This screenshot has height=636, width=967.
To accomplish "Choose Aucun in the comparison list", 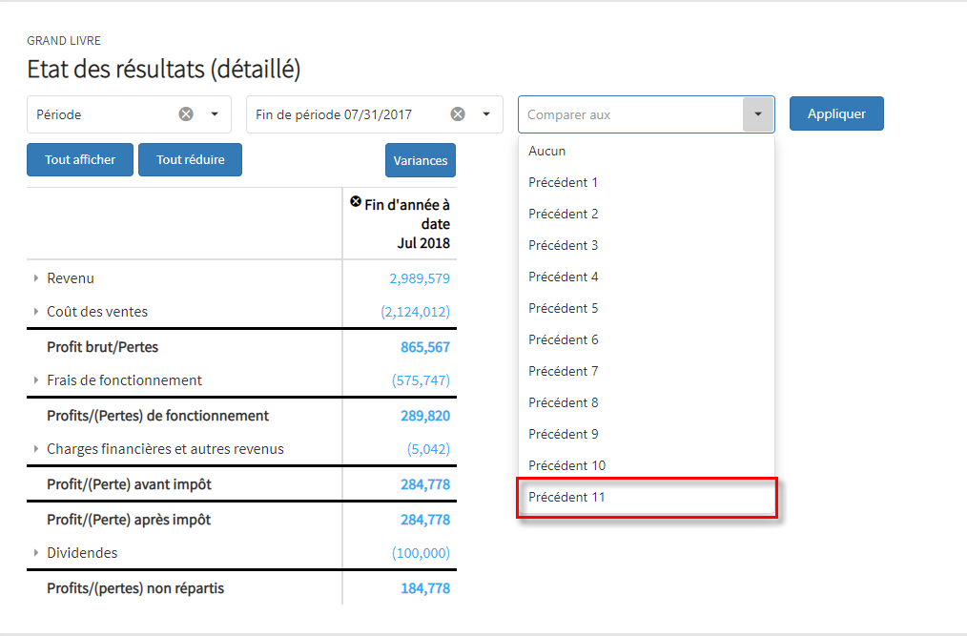I will (x=547, y=151).
